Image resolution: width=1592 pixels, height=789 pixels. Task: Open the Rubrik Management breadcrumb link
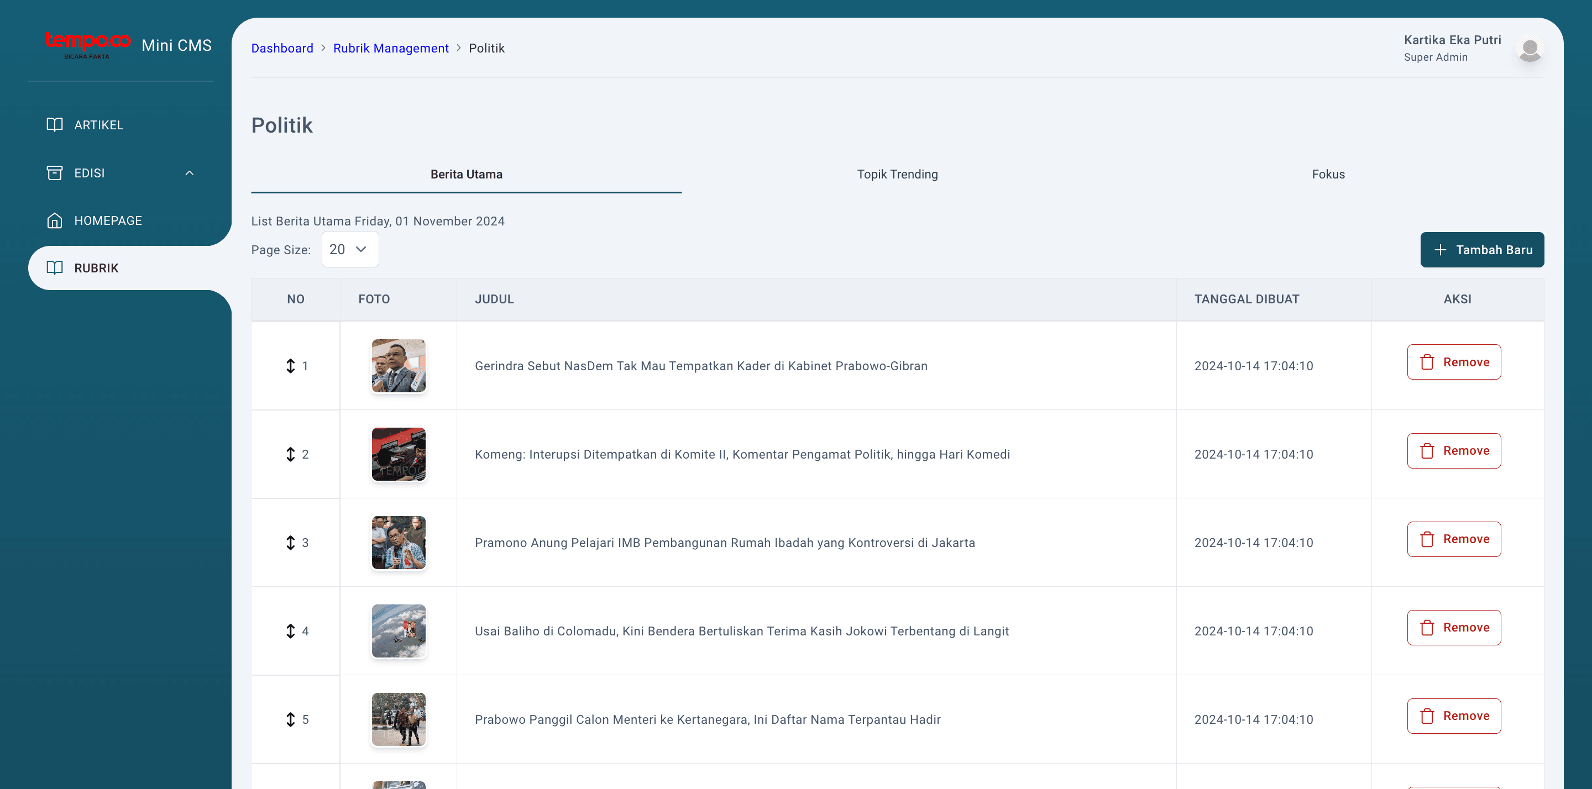391,48
